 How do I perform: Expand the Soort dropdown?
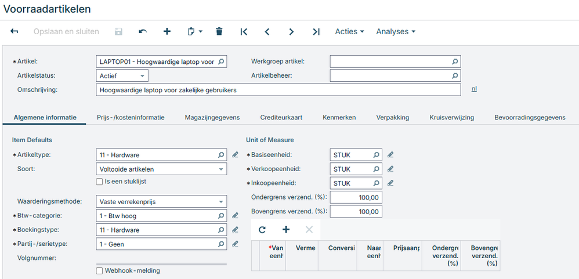pos(221,169)
